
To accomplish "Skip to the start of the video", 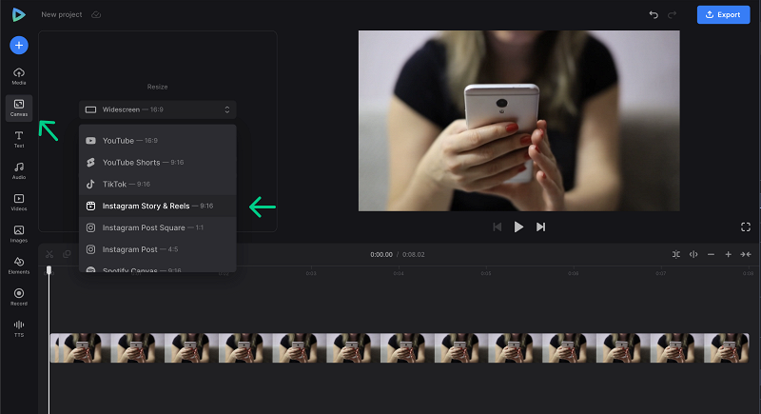I will (497, 227).
